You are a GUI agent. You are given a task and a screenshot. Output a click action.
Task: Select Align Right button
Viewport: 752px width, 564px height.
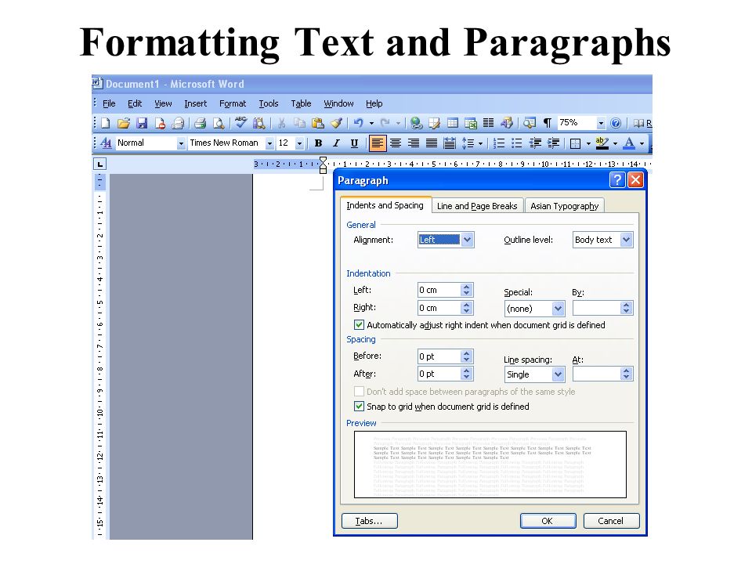pos(414,143)
